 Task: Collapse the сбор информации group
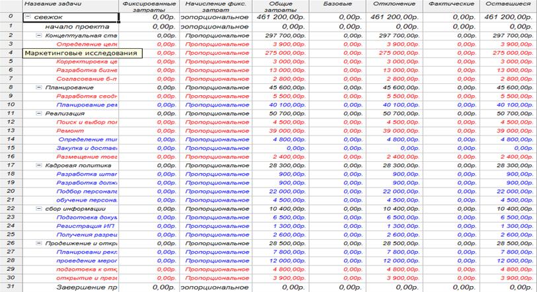(x=38, y=208)
